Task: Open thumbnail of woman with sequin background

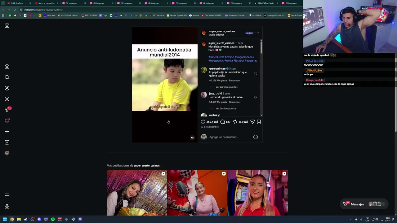Action: coord(136,193)
